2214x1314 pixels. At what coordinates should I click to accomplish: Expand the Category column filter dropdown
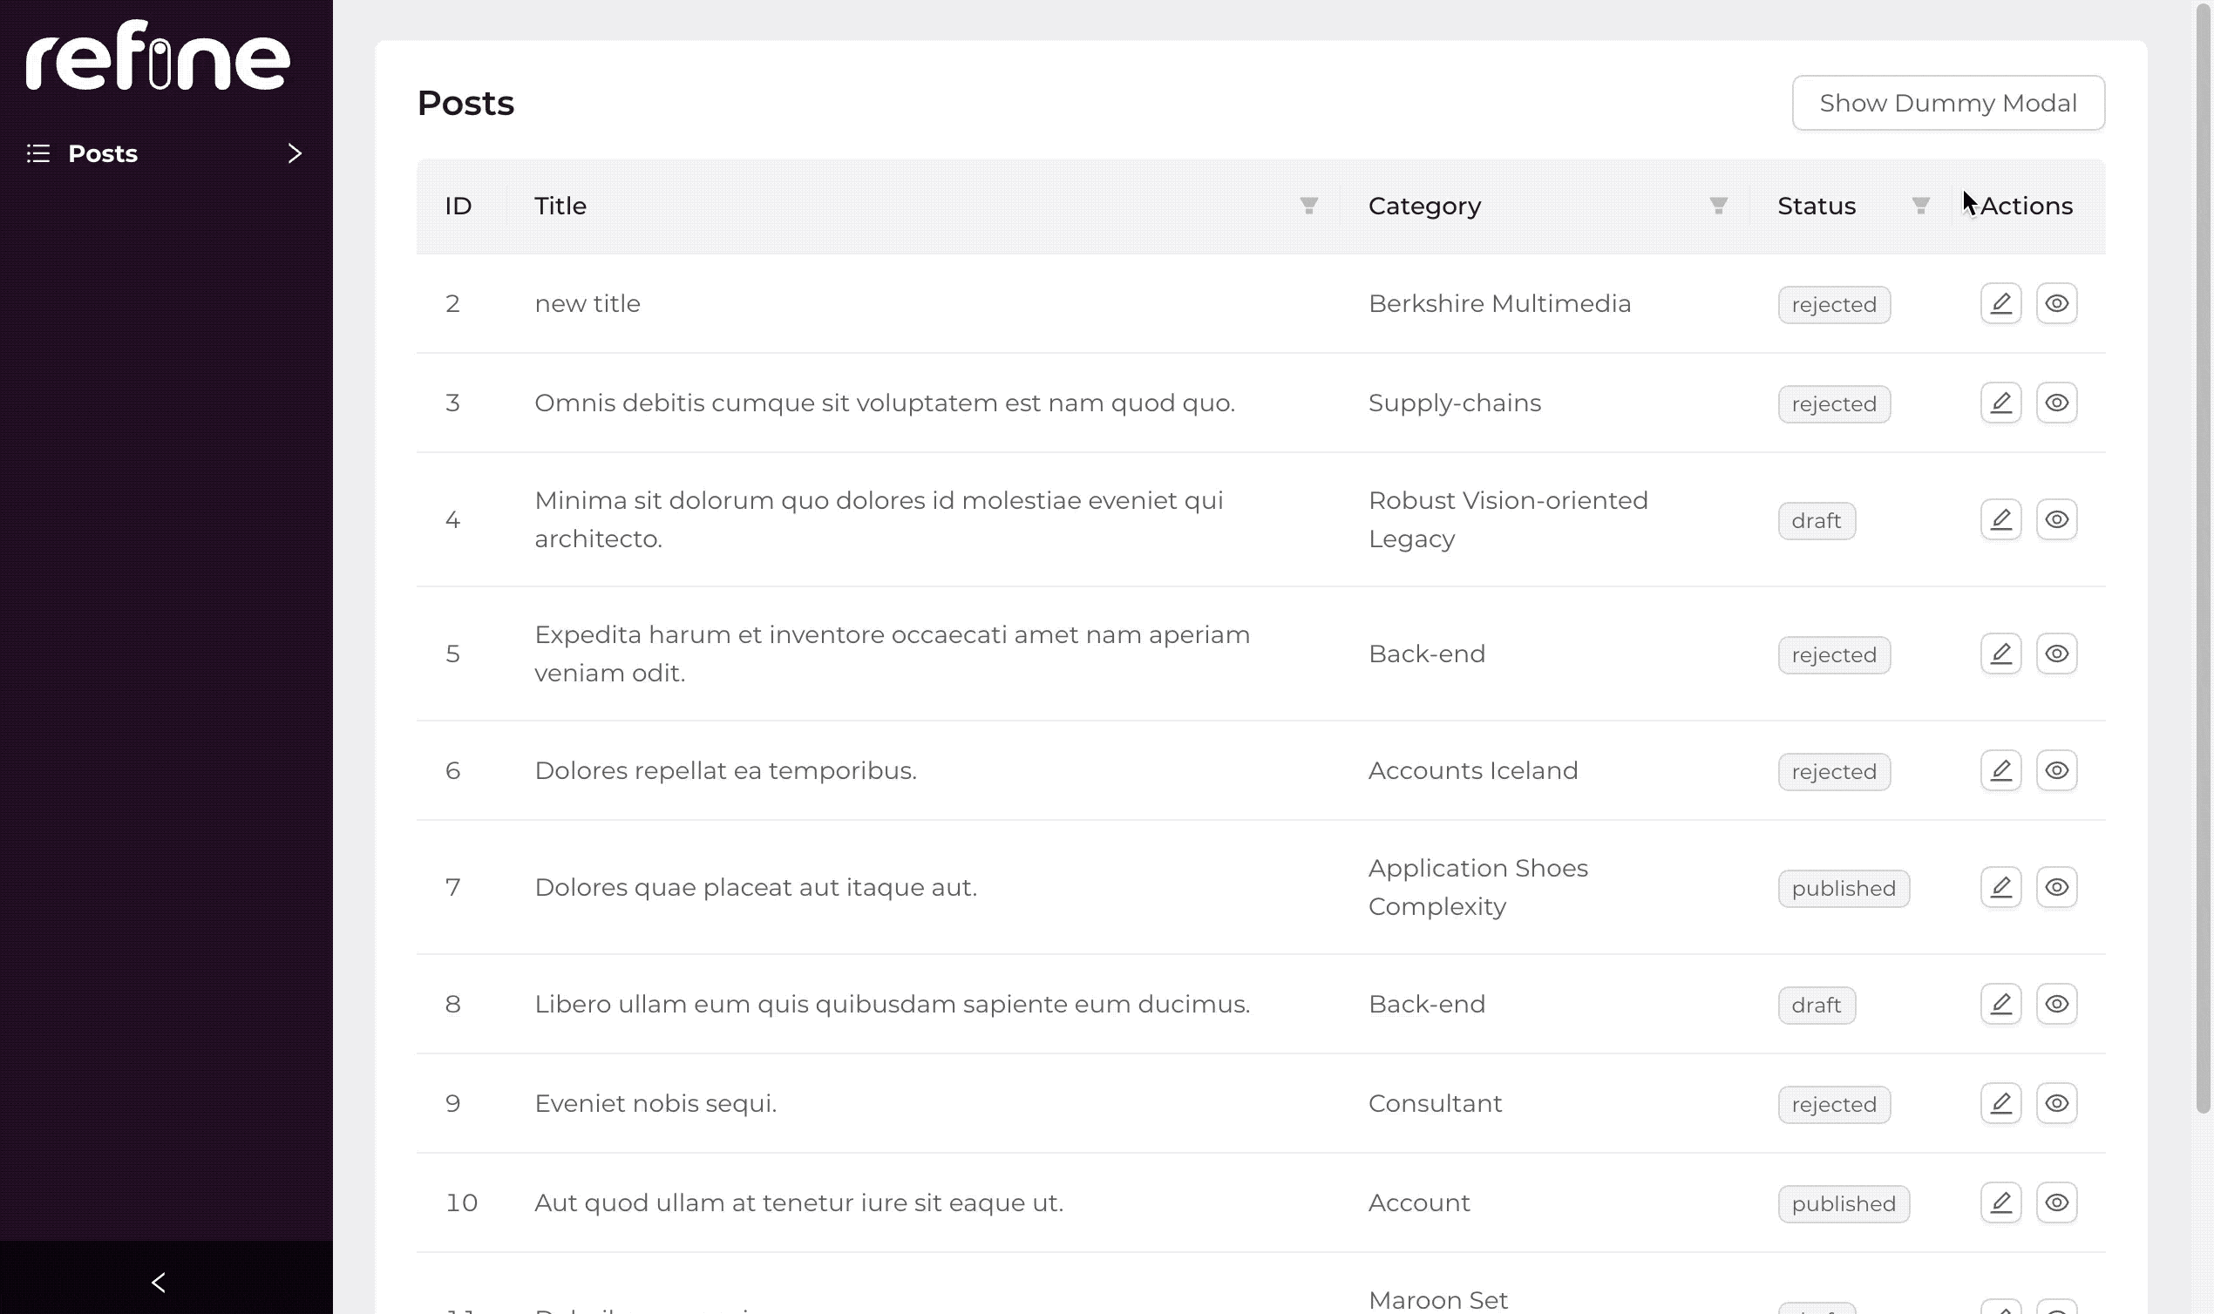coord(1718,205)
